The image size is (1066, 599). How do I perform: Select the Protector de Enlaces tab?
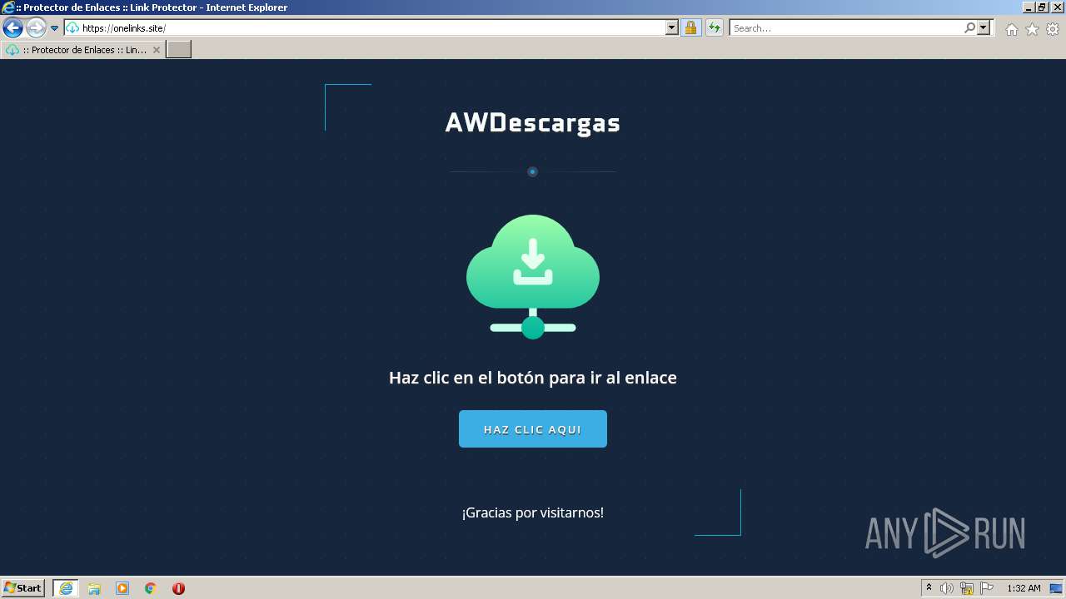[x=82, y=50]
